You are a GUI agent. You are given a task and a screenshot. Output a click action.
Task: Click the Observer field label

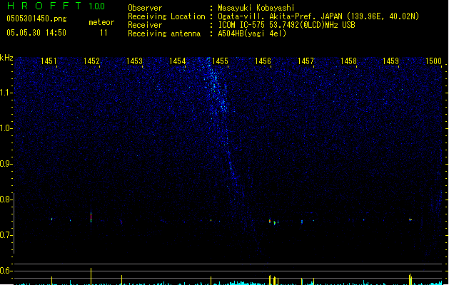tap(145, 8)
